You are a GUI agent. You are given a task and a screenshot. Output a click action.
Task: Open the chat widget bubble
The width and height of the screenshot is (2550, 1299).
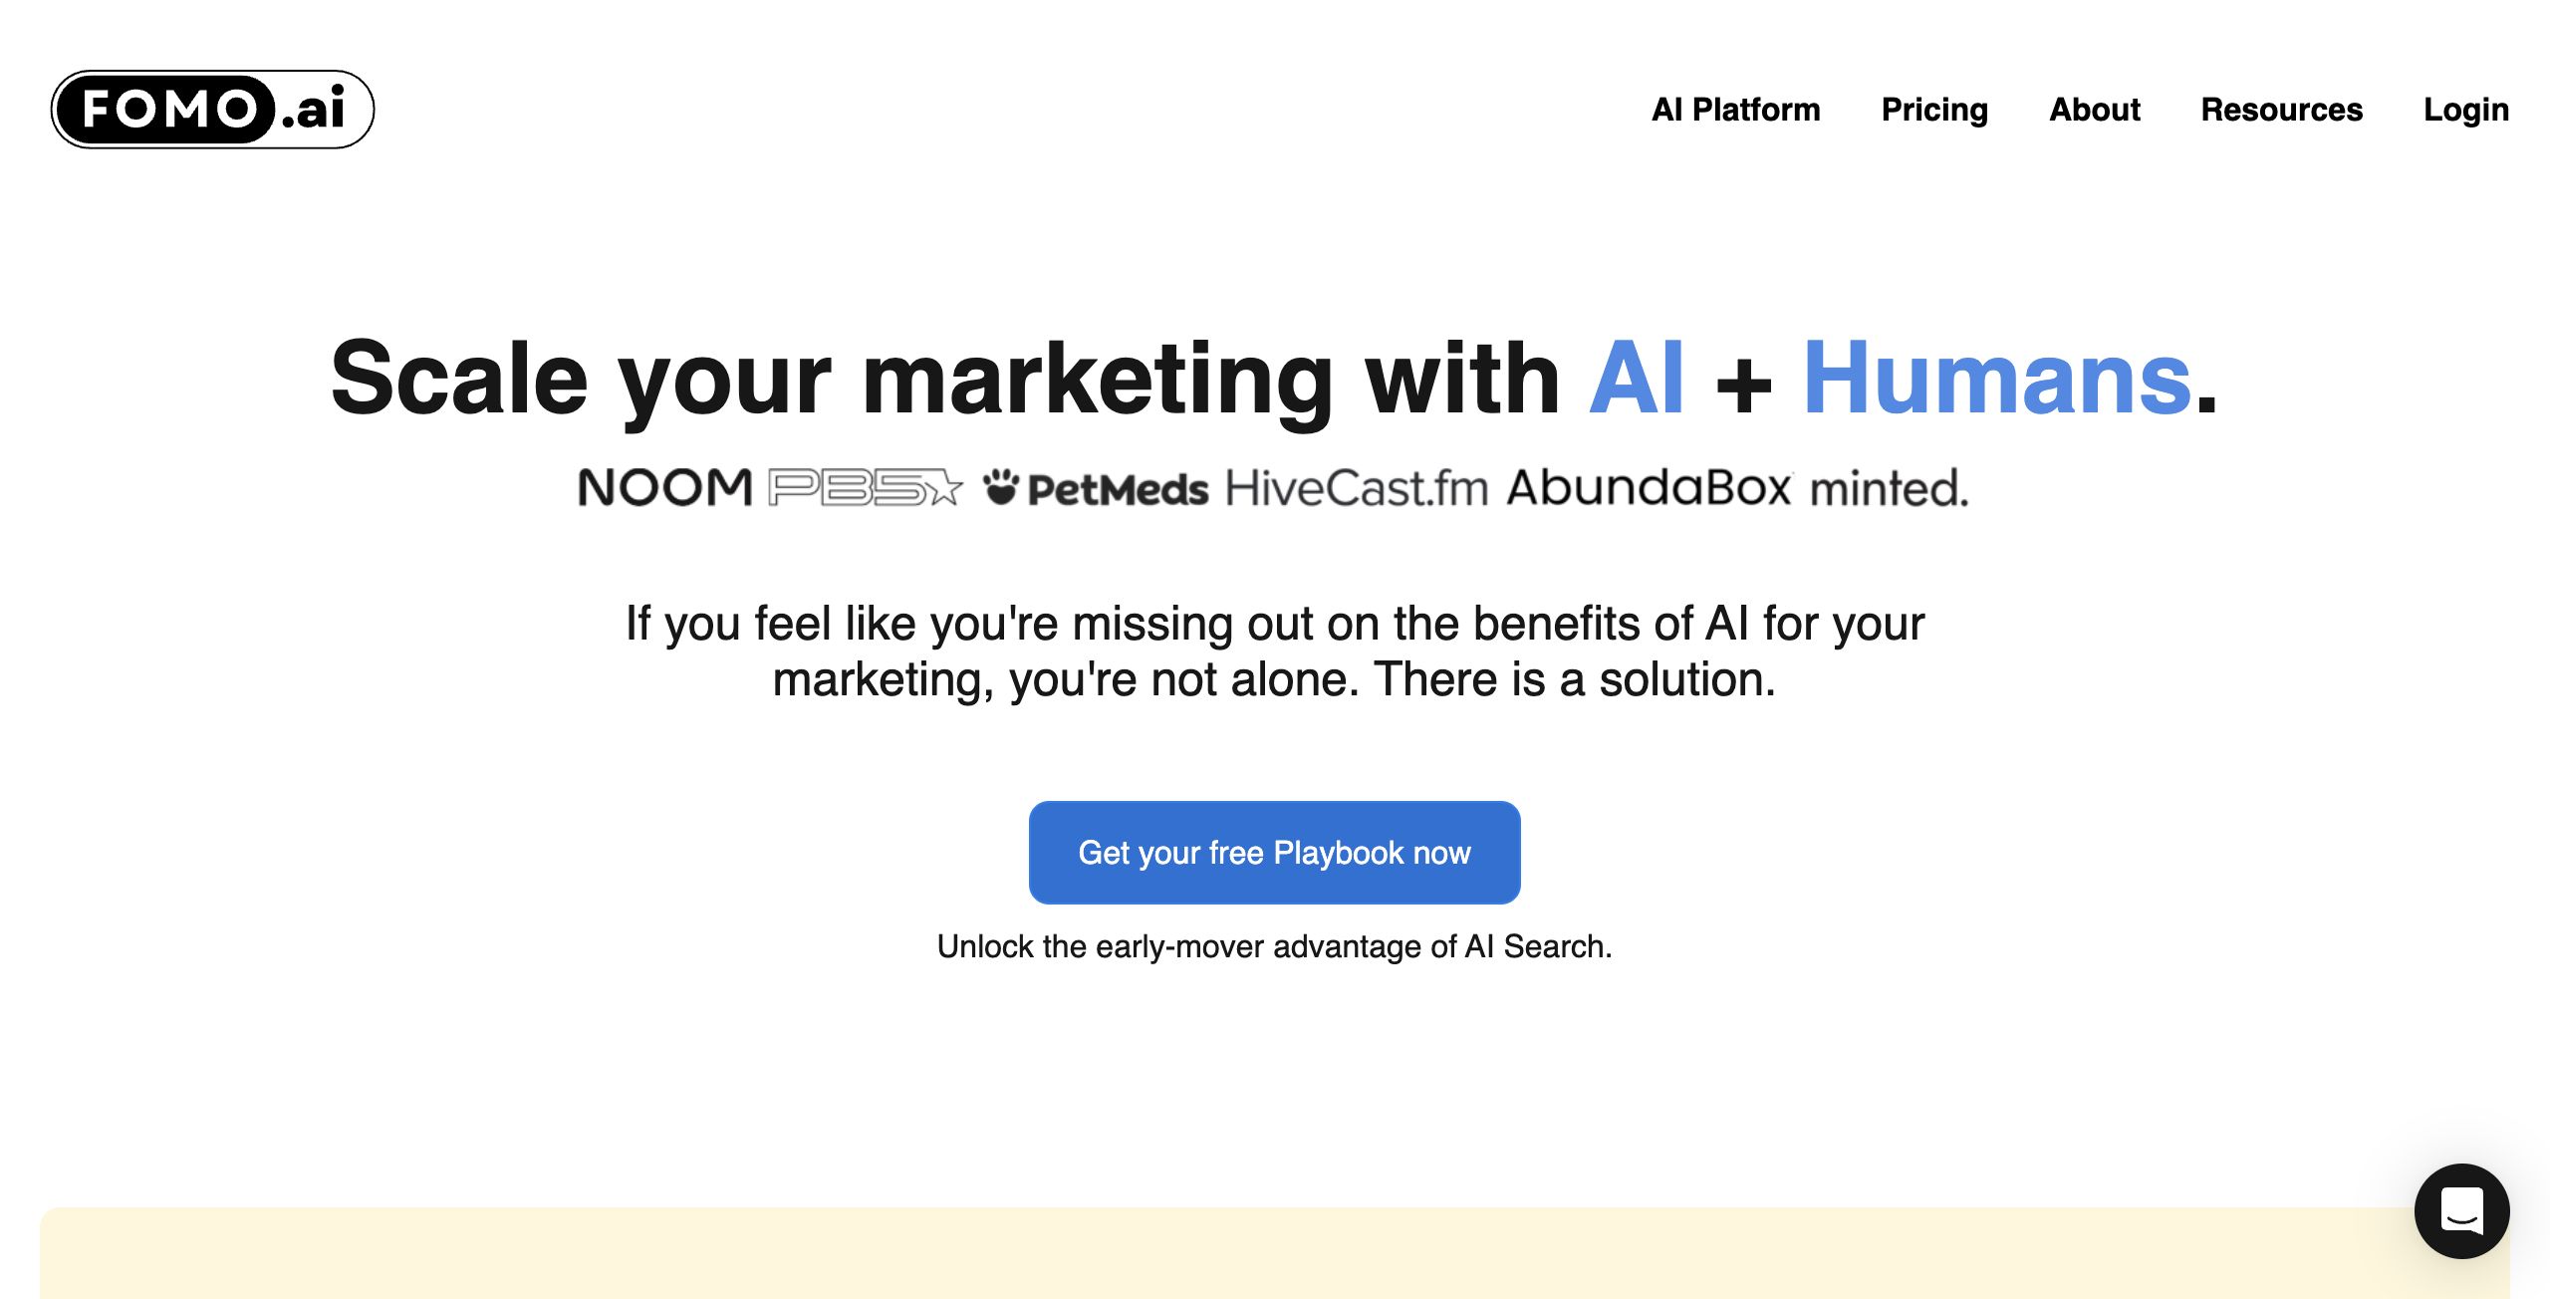(2461, 1210)
